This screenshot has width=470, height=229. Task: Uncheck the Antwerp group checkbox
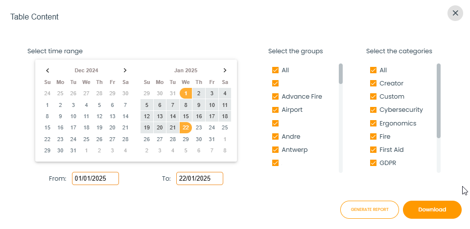pyautogui.click(x=275, y=150)
